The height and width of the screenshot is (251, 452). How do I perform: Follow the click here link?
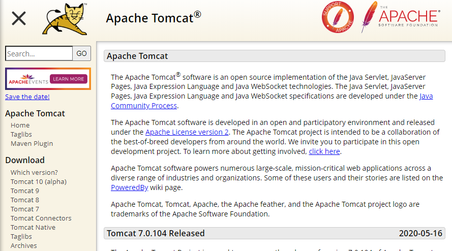tap(324, 151)
